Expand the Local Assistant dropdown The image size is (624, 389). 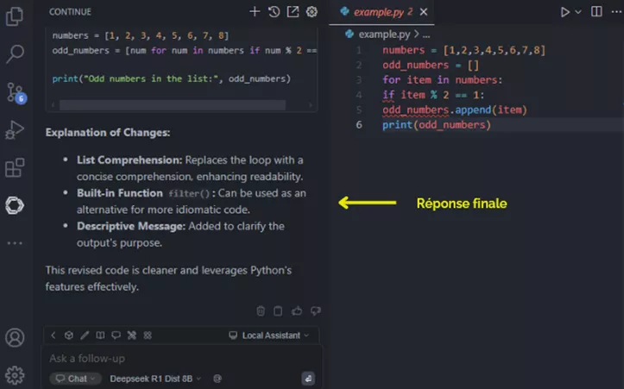[x=268, y=336]
